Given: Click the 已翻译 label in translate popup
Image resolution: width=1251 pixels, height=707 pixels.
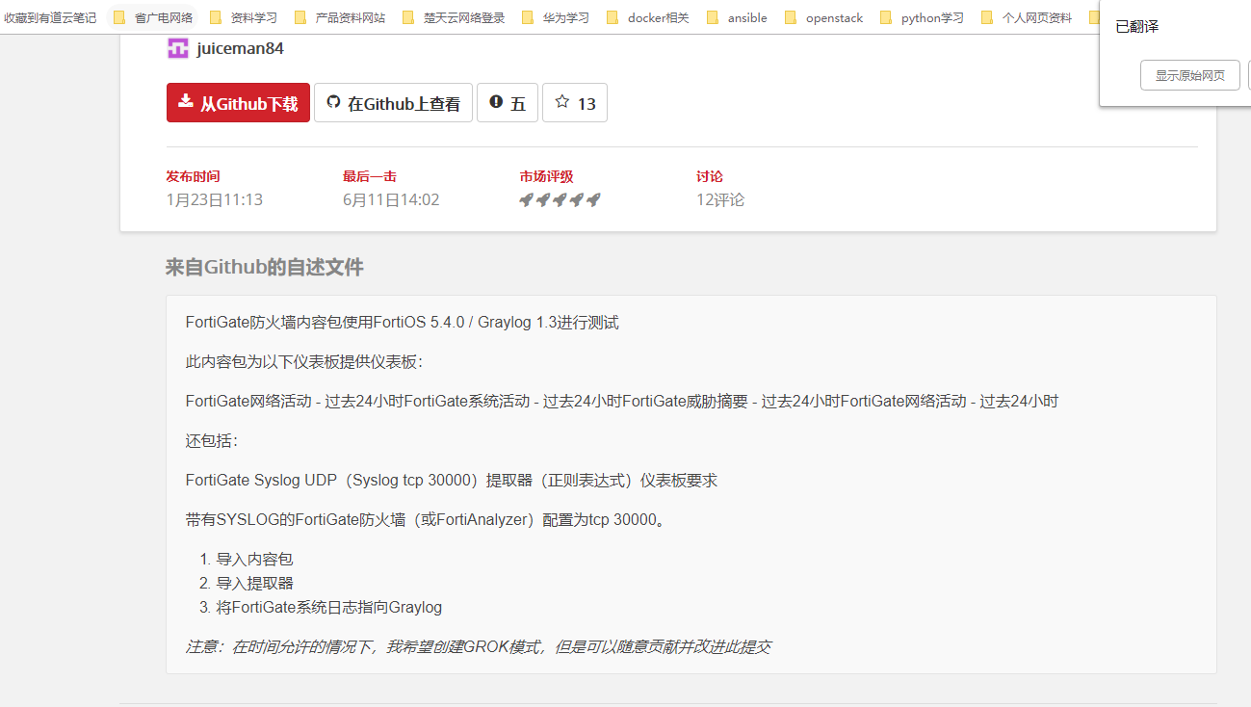Looking at the screenshot, I should point(1137,27).
